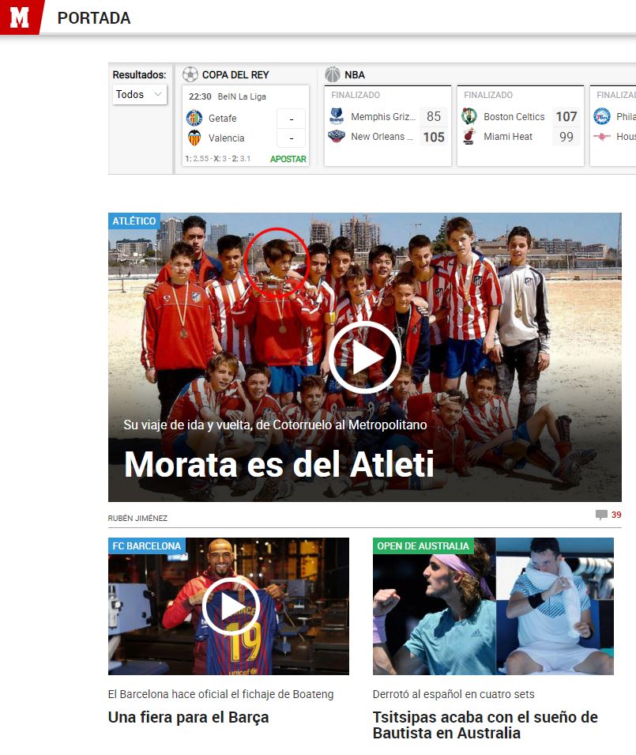
Task: Open the COPA DEL REY competition link
Action: 235,75
